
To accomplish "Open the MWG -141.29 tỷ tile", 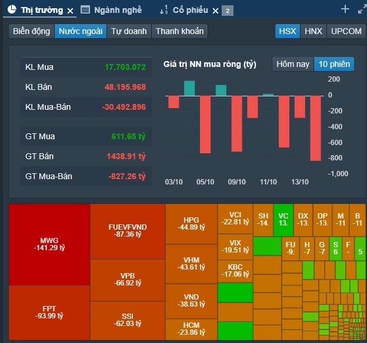I will click(x=49, y=244).
